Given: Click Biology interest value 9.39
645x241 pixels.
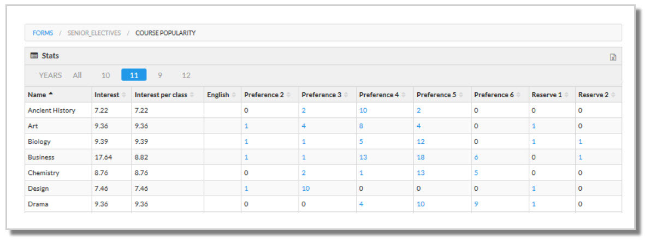Looking at the screenshot, I should tap(101, 142).
